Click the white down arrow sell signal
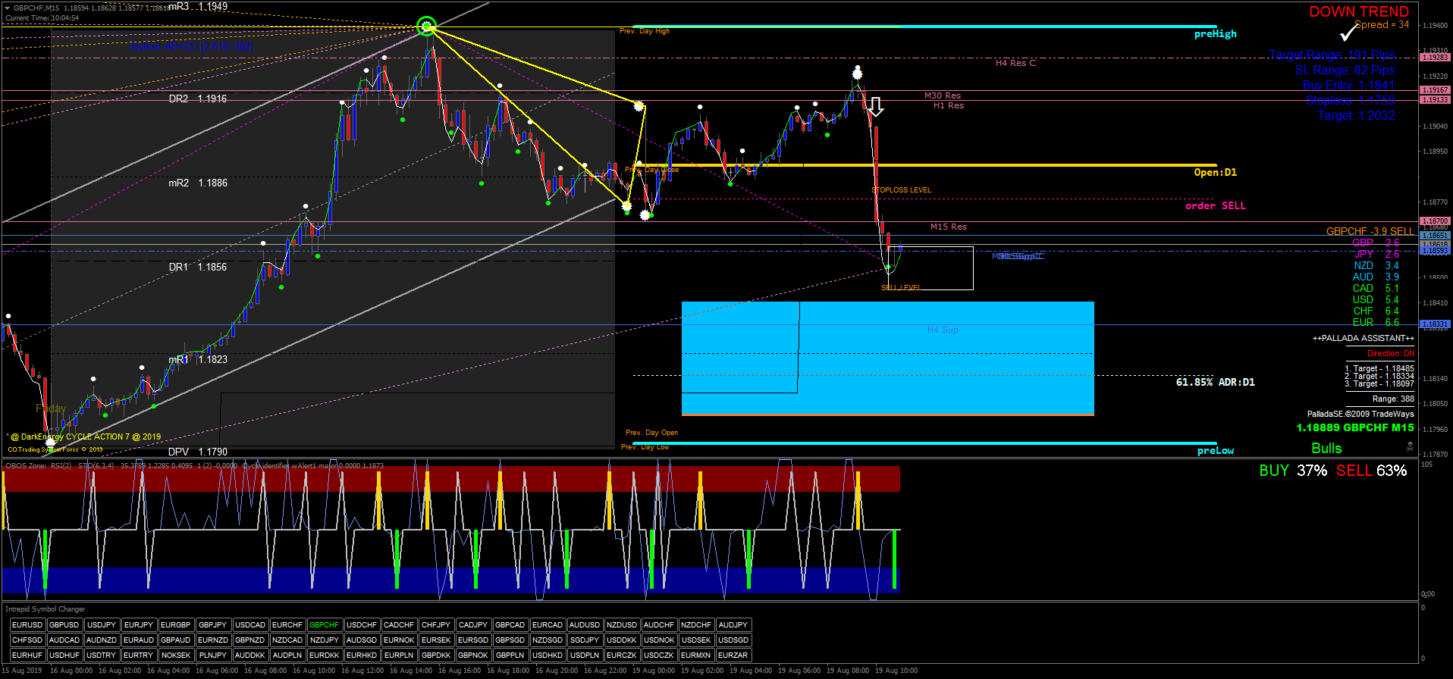1453x679 pixels. pos(876,107)
